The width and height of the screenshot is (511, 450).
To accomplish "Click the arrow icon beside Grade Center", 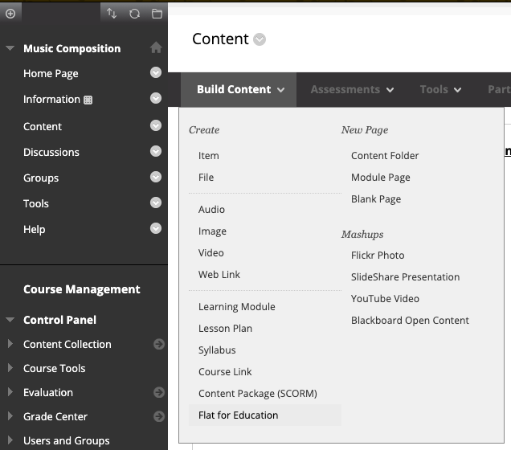I will pyautogui.click(x=159, y=416).
